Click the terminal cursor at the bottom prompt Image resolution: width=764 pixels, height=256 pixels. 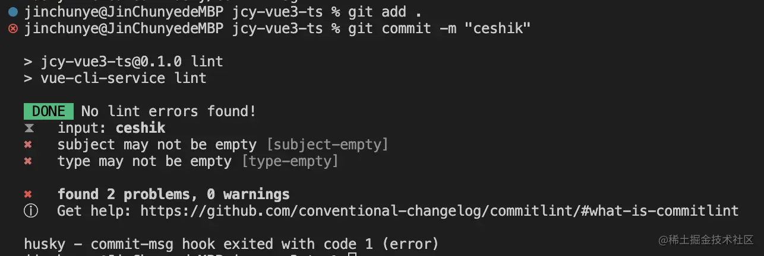click(x=352, y=255)
